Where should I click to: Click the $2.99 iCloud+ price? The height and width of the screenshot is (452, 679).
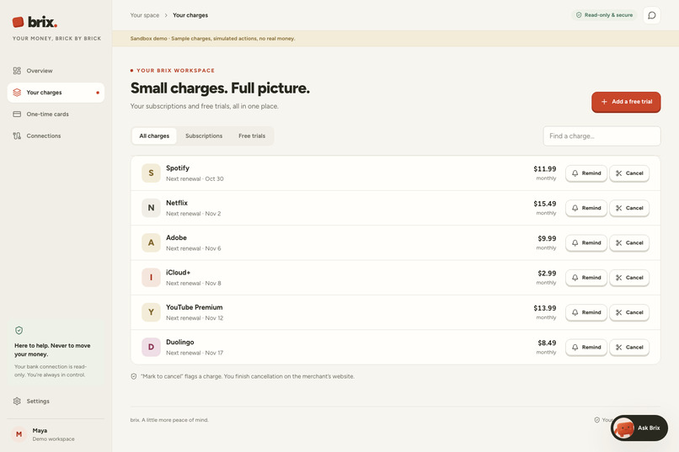pyautogui.click(x=547, y=274)
